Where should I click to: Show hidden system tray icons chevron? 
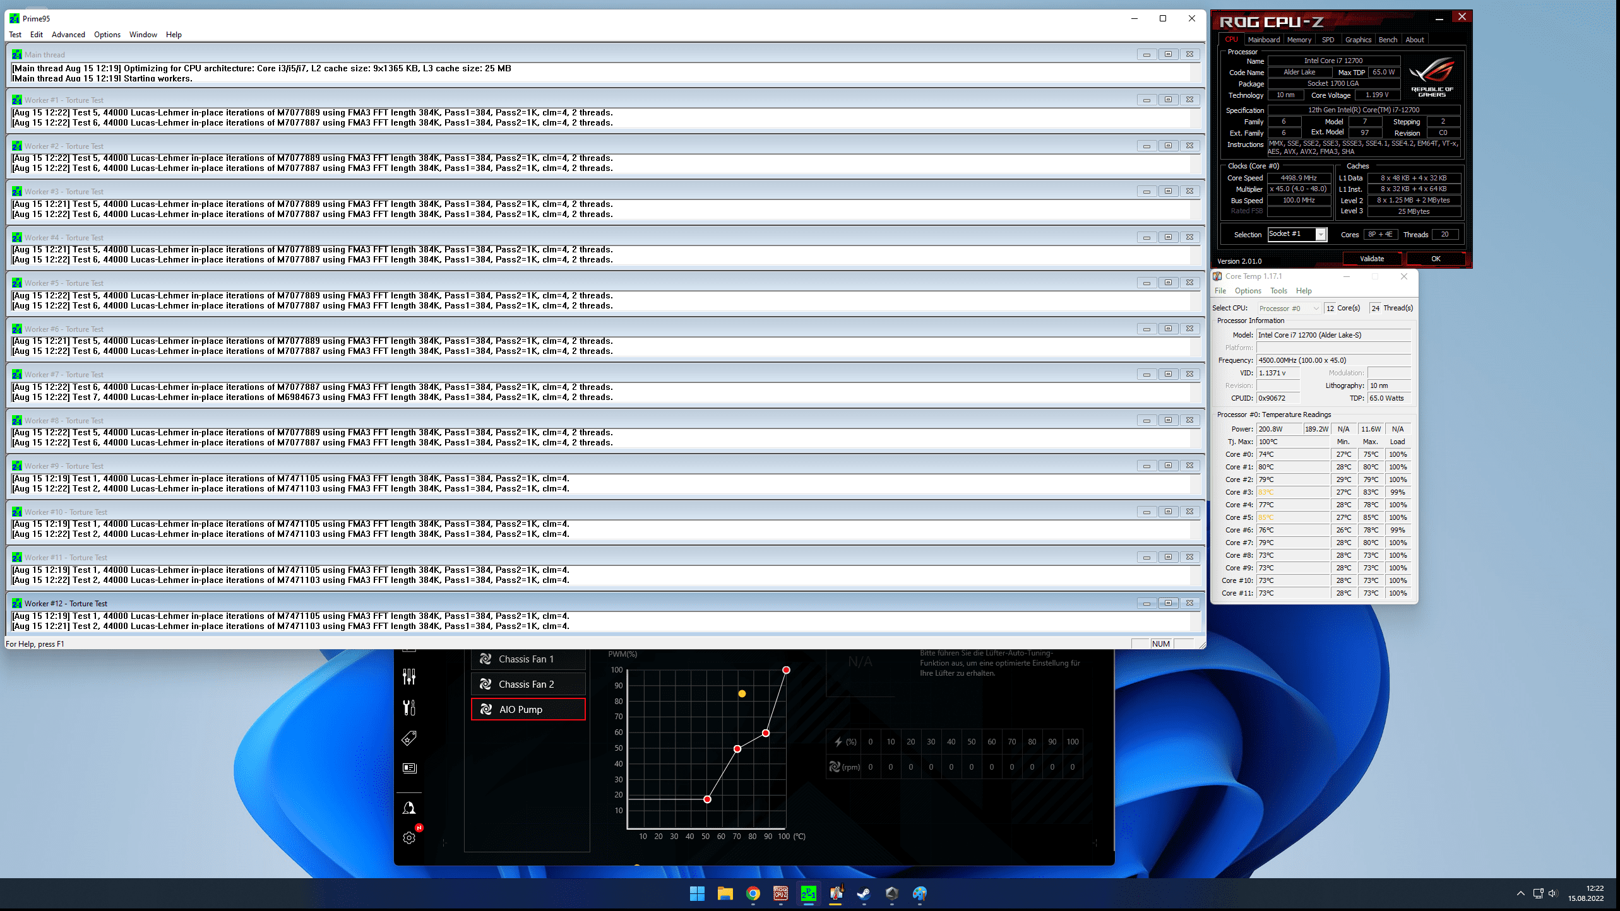point(1520,893)
